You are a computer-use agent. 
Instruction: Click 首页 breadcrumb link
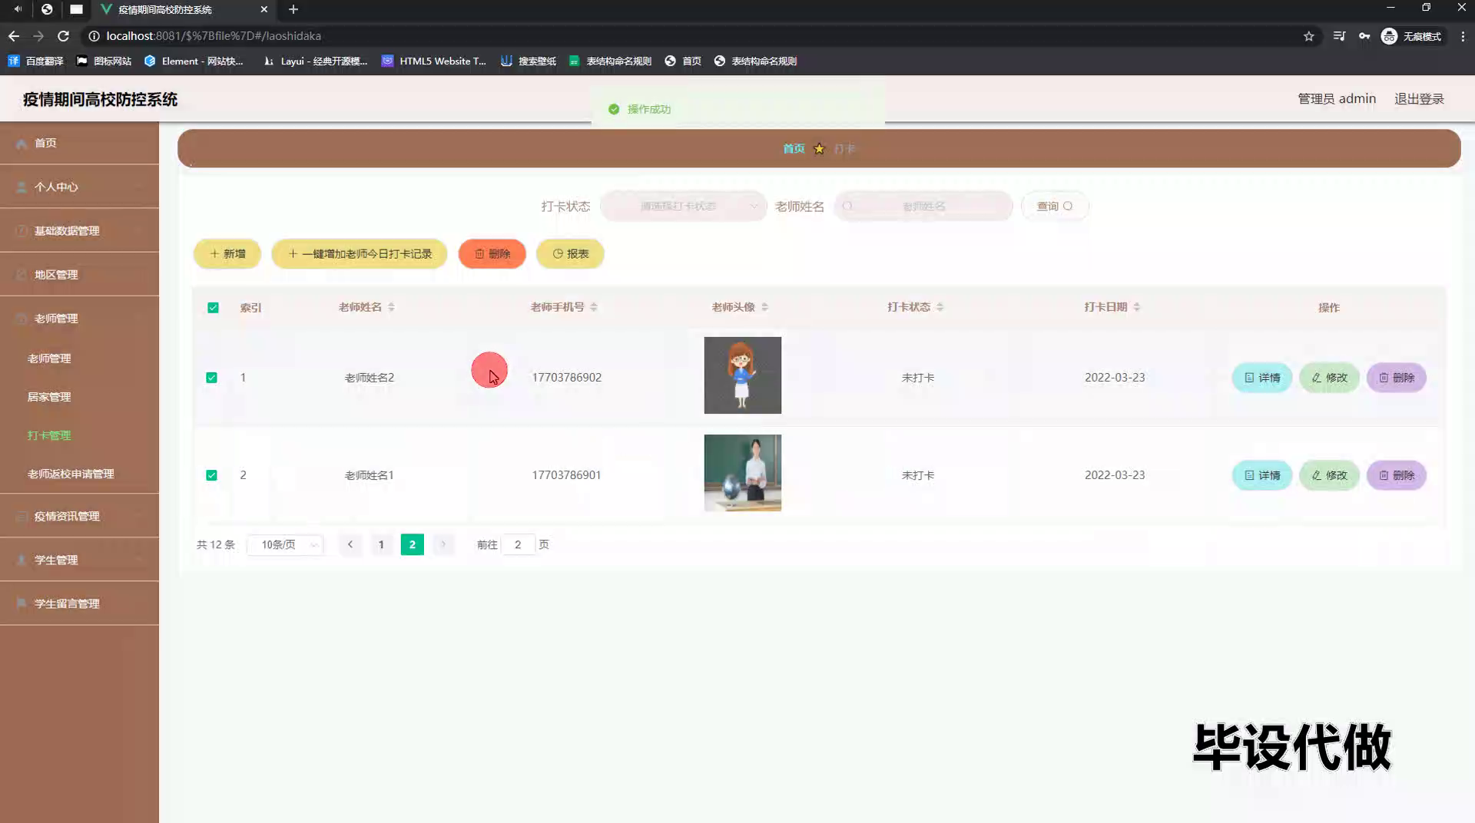794,148
